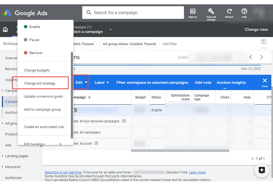
Task: Choose Pause from the edit menu
Action: pyautogui.click(x=34, y=40)
